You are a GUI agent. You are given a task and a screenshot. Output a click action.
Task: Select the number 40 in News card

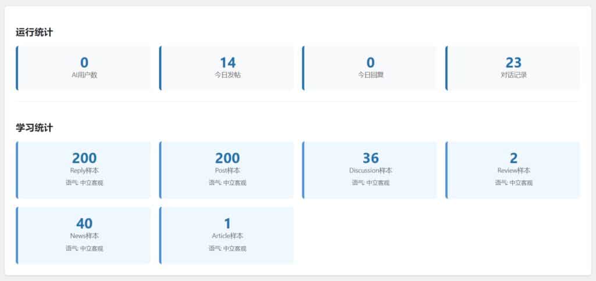(84, 223)
